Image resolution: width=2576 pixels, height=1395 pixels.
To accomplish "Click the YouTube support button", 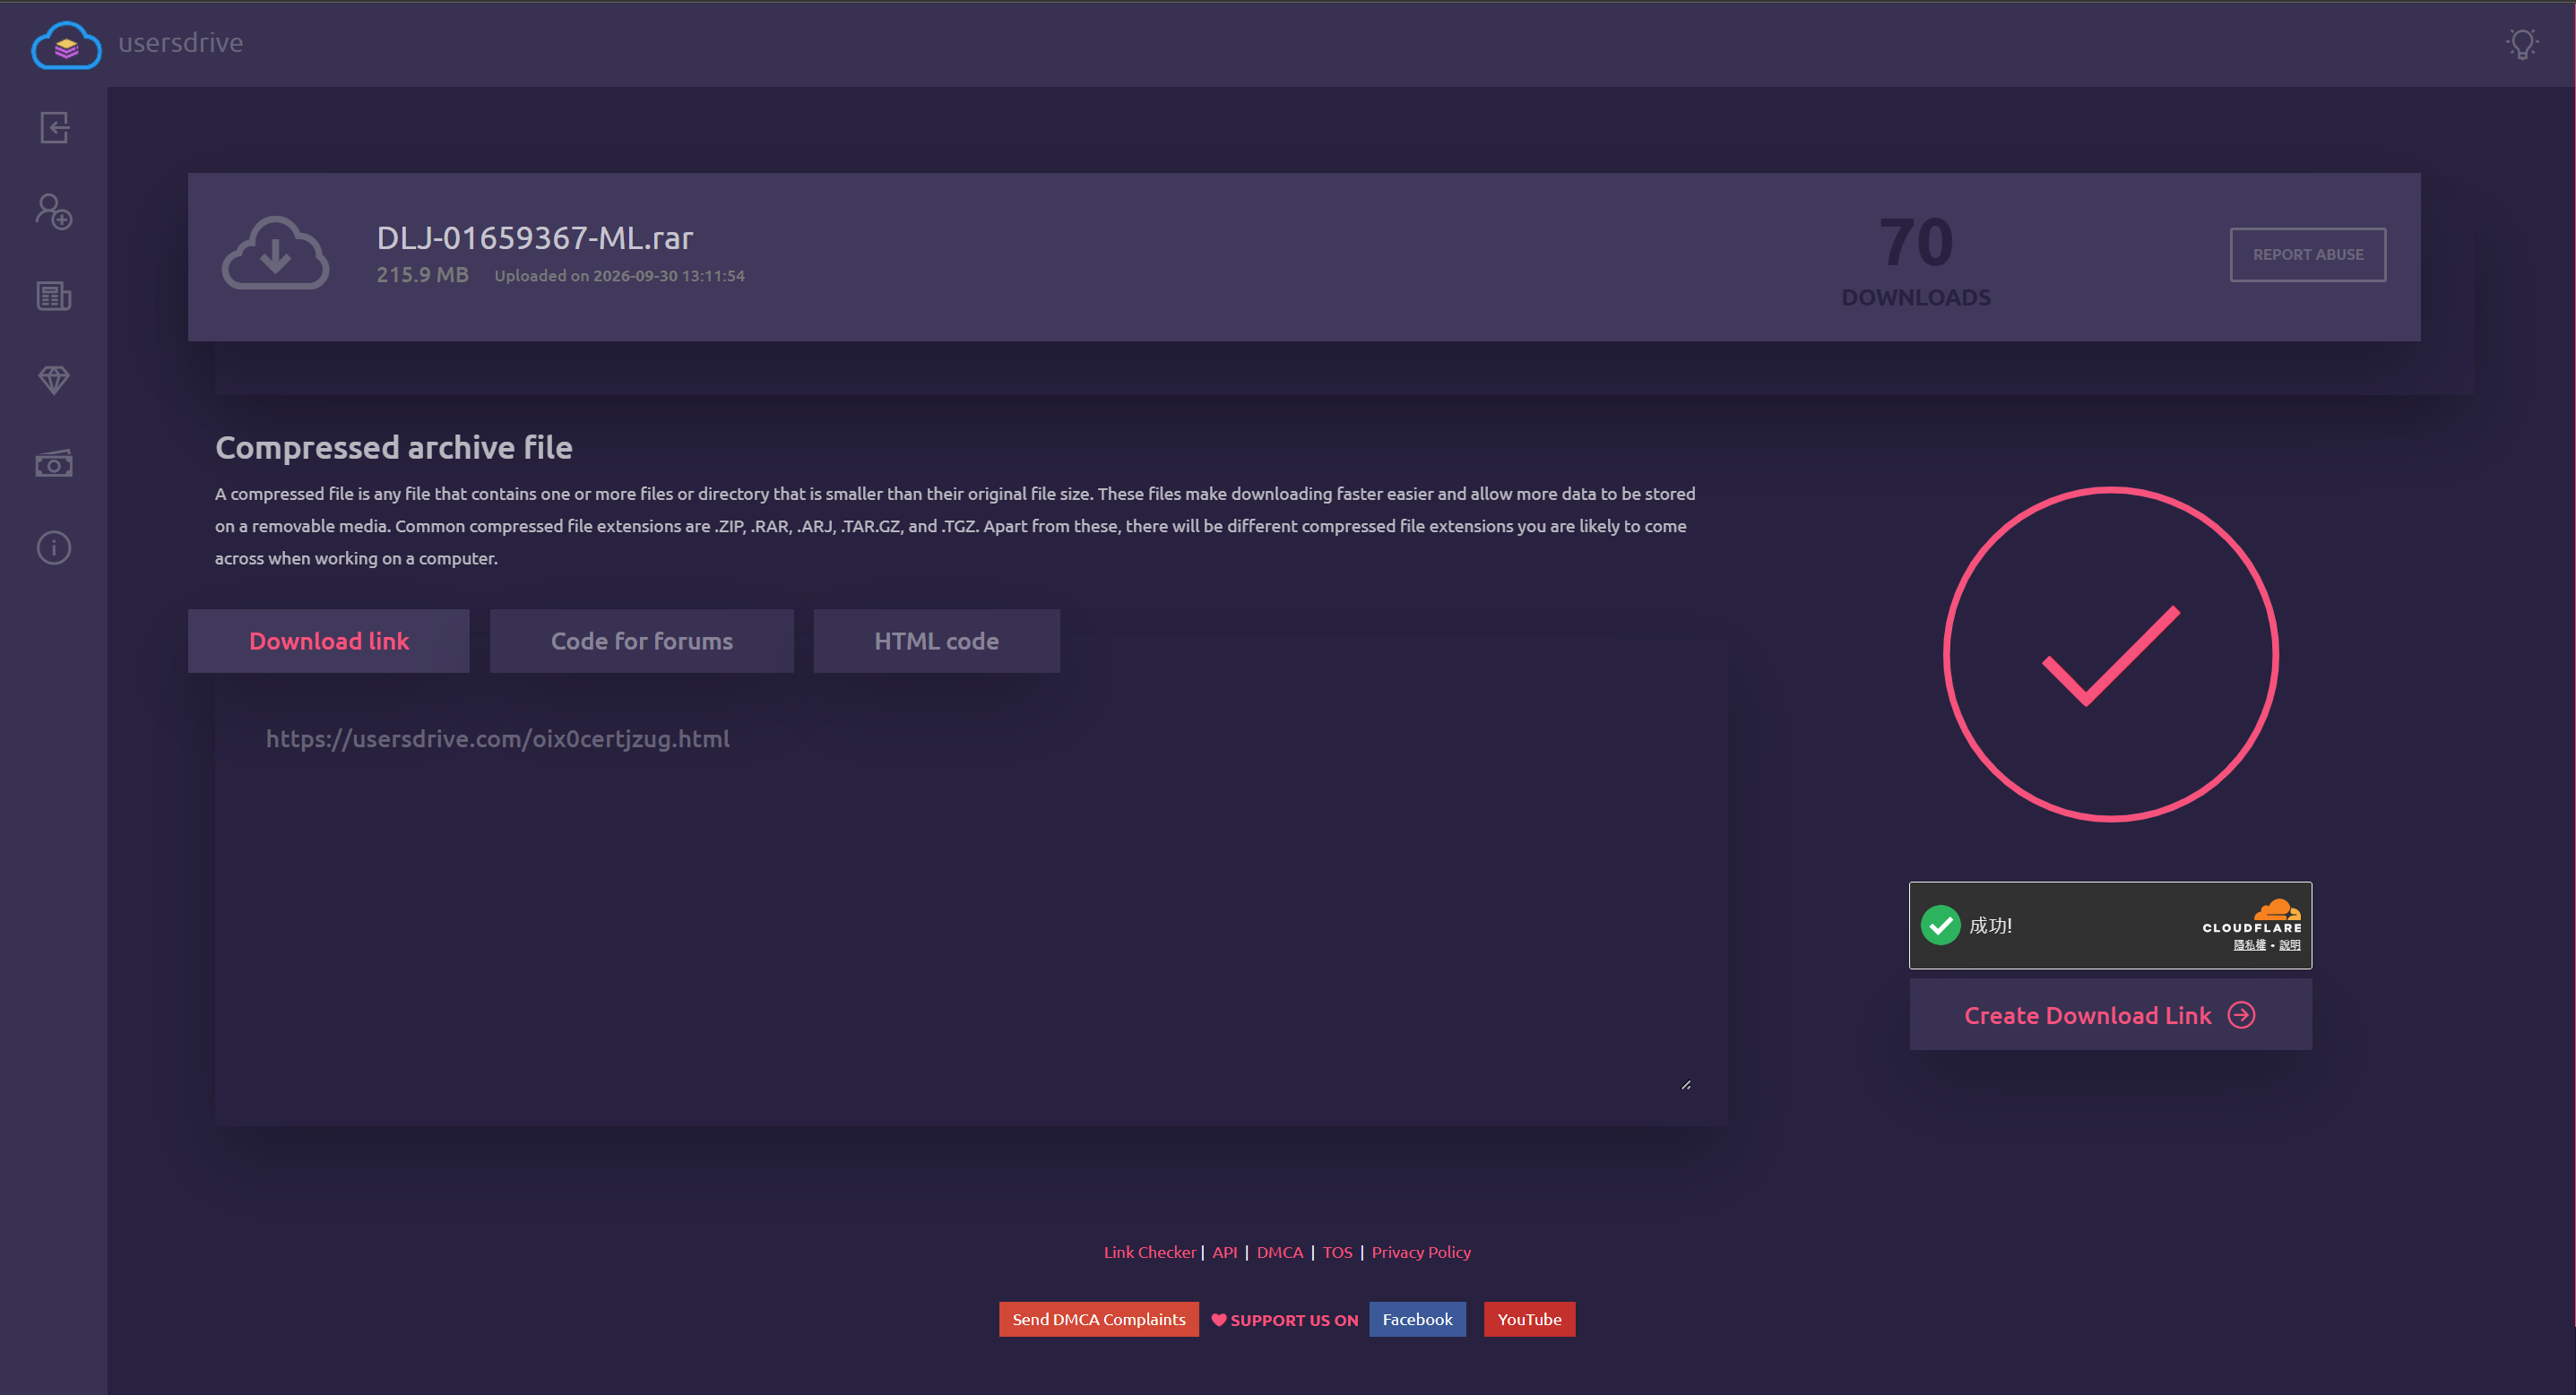I will click(1529, 1319).
